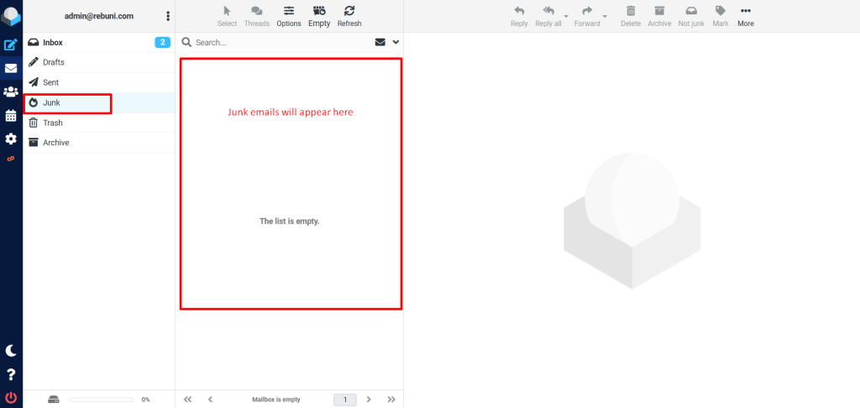Screen dimensions: 860x408
Task: Expand the search options chevron
Action: 396,42
